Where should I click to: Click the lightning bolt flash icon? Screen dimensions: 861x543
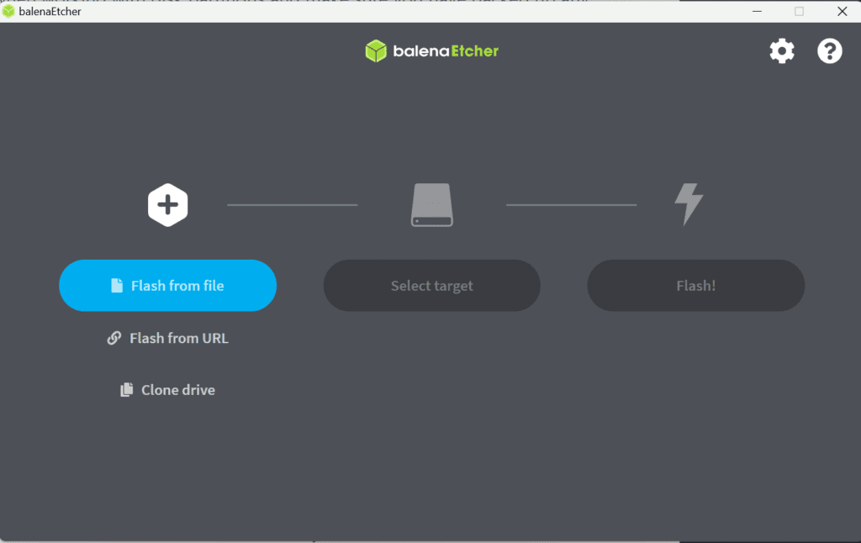(689, 204)
